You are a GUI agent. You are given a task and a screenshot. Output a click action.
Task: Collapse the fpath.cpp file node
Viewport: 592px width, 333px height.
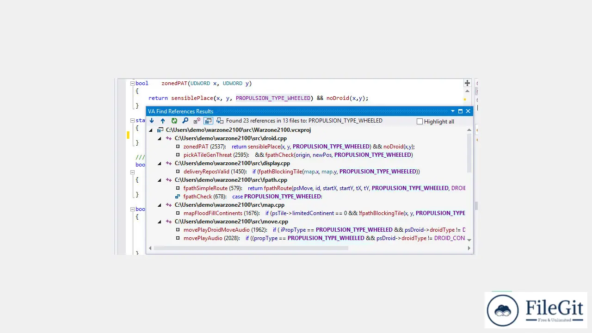click(160, 180)
